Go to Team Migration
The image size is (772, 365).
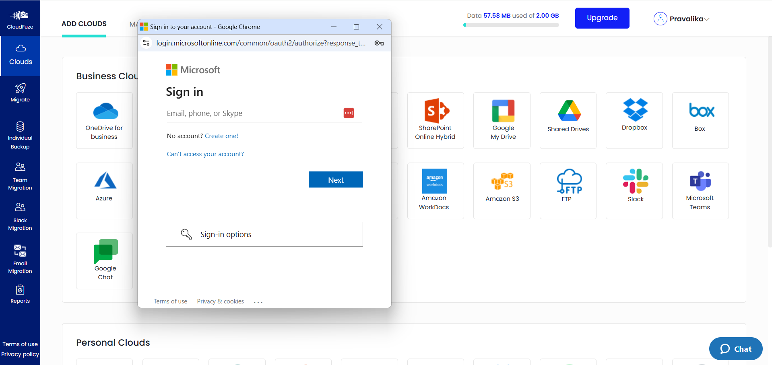(x=20, y=176)
